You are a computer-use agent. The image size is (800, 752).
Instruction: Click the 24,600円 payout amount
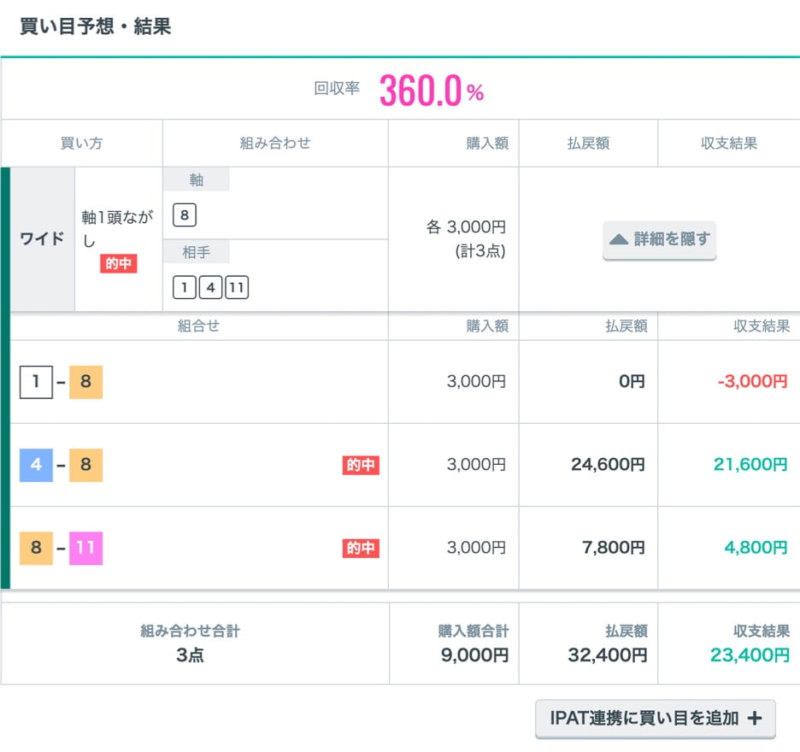pyautogui.click(x=608, y=465)
